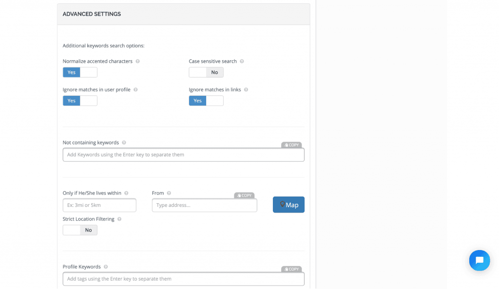499x289 pixels.
Task: Enable Case sensitive search toggle
Action: click(206, 72)
